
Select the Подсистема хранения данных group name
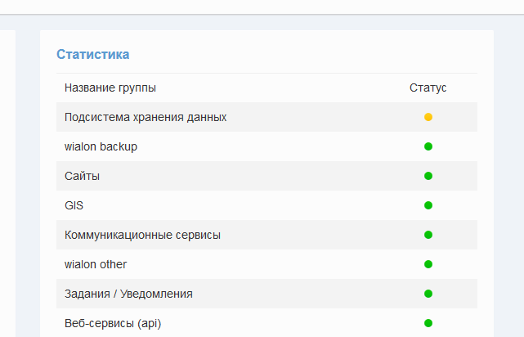(x=146, y=117)
